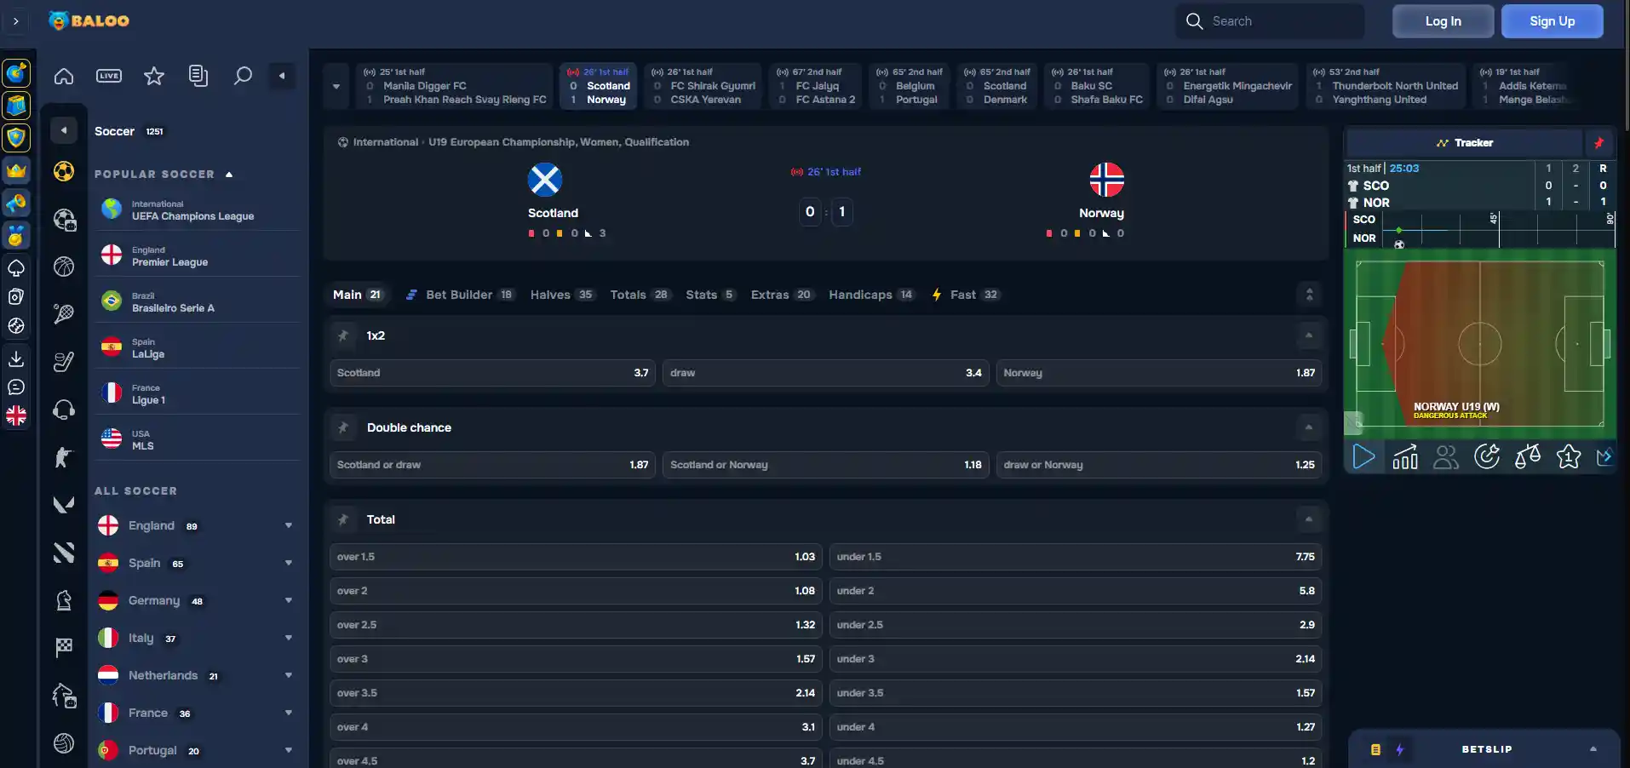
Task: Open the Home icon in top navigation
Action: [64, 76]
